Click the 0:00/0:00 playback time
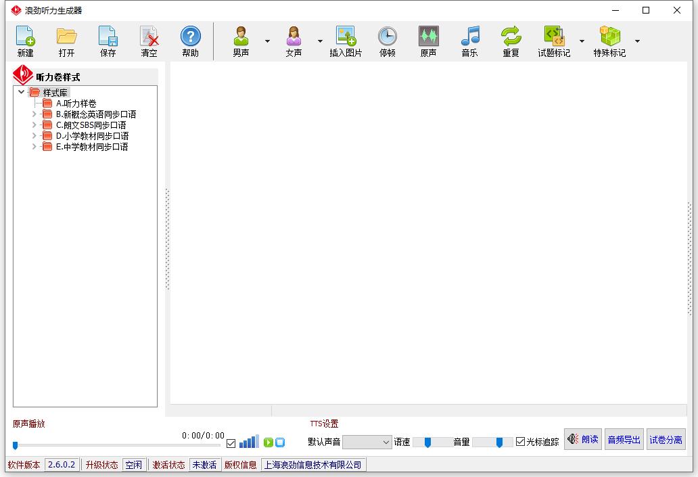The height and width of the screenshot is (477, 698). (203, 435)
